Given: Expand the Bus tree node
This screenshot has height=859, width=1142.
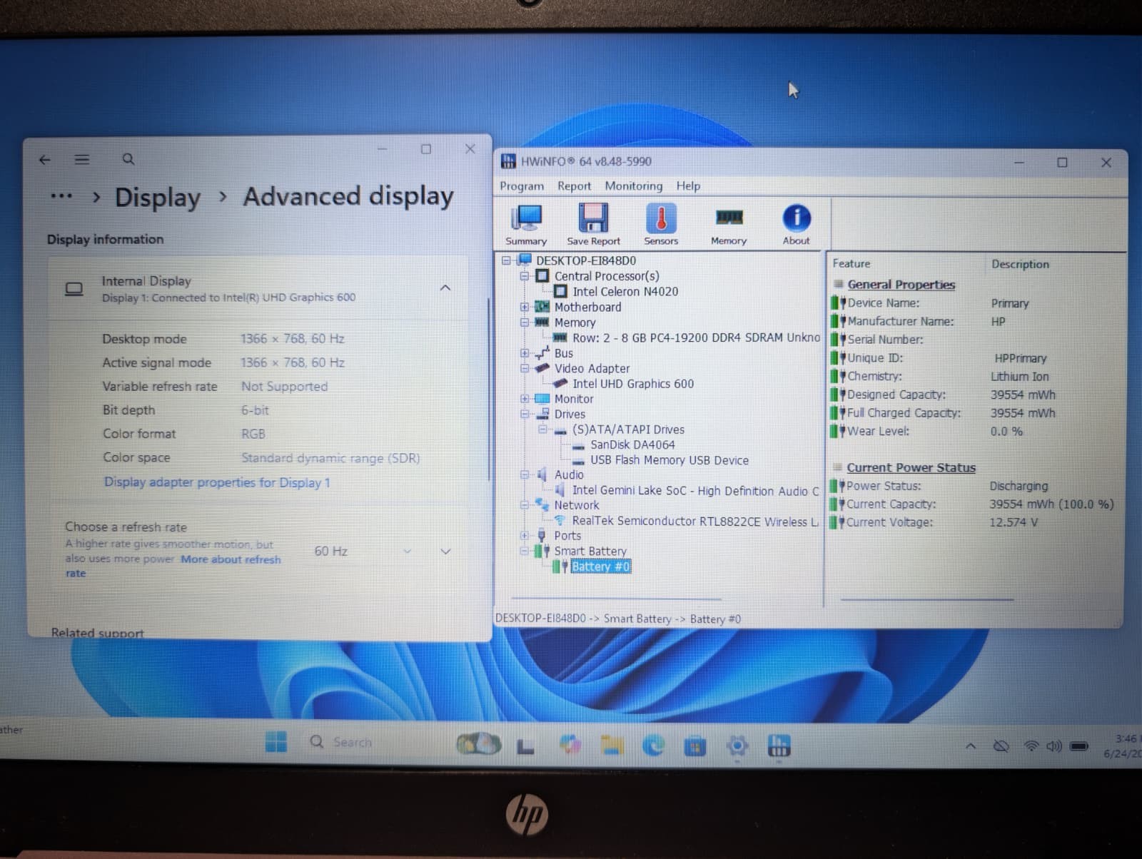Looking at the screenshot, I should pyautogui.click(x=525, y=353).
